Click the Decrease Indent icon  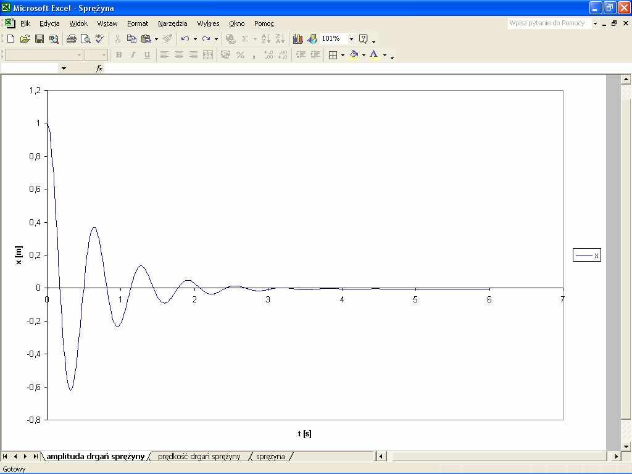(x=301, y=55)
